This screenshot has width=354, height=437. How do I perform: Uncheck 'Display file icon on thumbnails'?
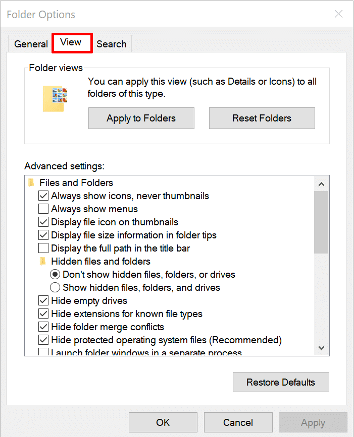pyautogui.click(x=43, y=222)
